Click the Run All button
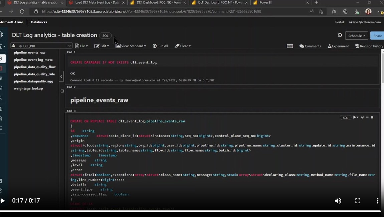 pos(160,46)
